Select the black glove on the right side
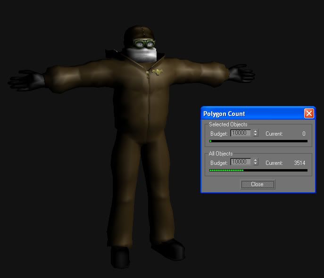The width and height of the screenshot is (324, 278). point(241,74)
